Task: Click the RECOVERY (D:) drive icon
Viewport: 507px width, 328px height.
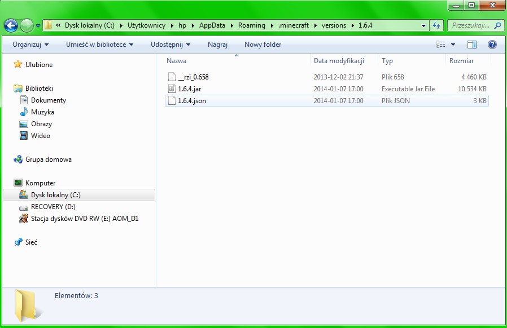Action: (24, 207)
